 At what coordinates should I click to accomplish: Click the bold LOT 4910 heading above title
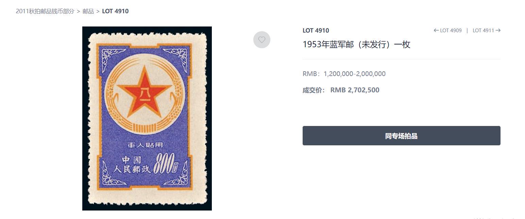pyautogui.click(x=316, y=30)
